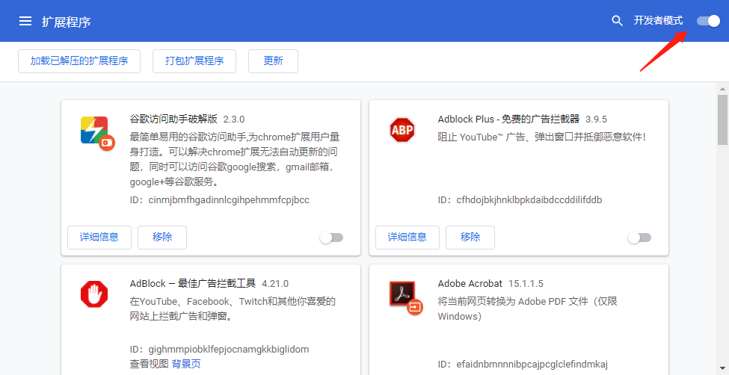Image resolution: width=729 pixels, height=375 pixels.
Task: Remove the 谷歌访问助手破解版 extension
Action: (x=162, y=238)
